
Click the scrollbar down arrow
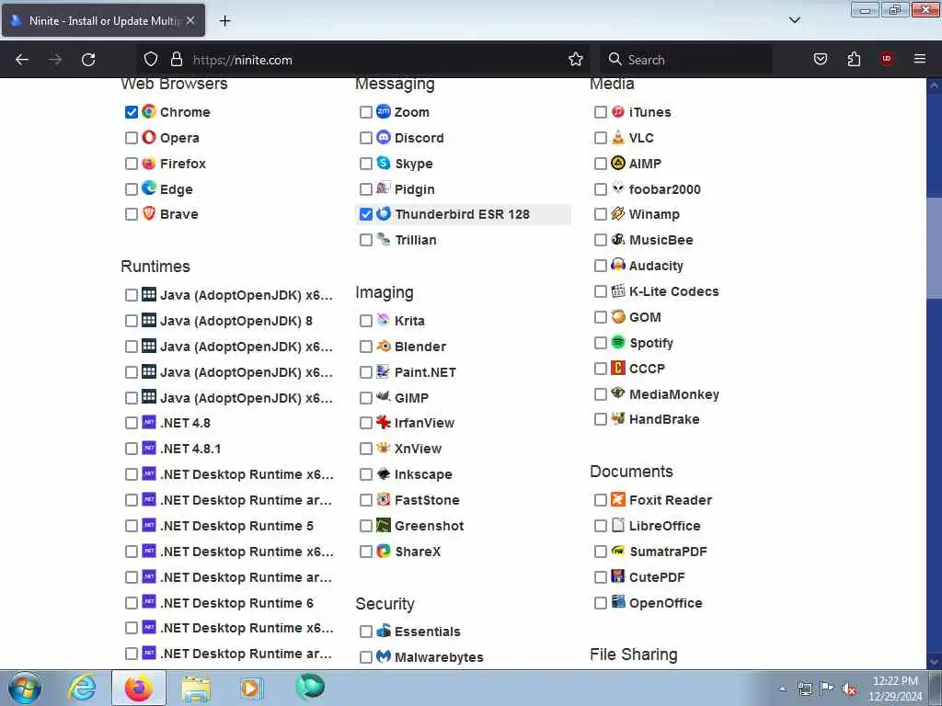pyautogui.click(x=934, y=662)
